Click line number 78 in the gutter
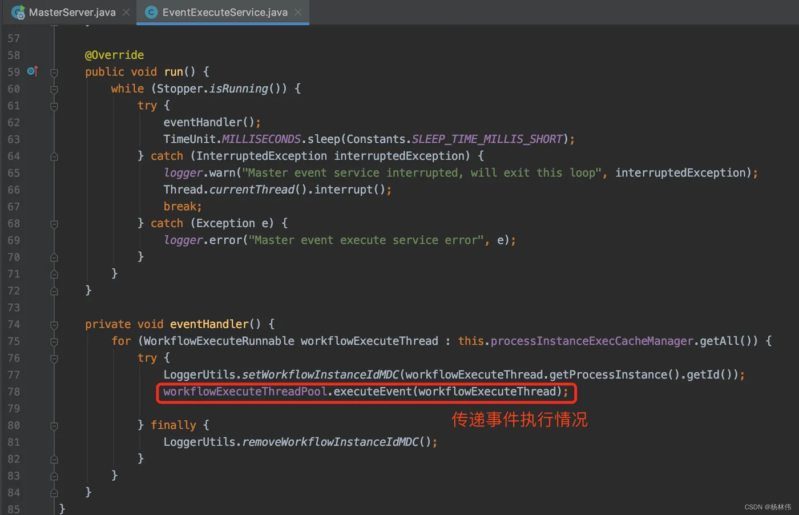The width and height of the screenshot is (799, 515). tap(14, 392)
